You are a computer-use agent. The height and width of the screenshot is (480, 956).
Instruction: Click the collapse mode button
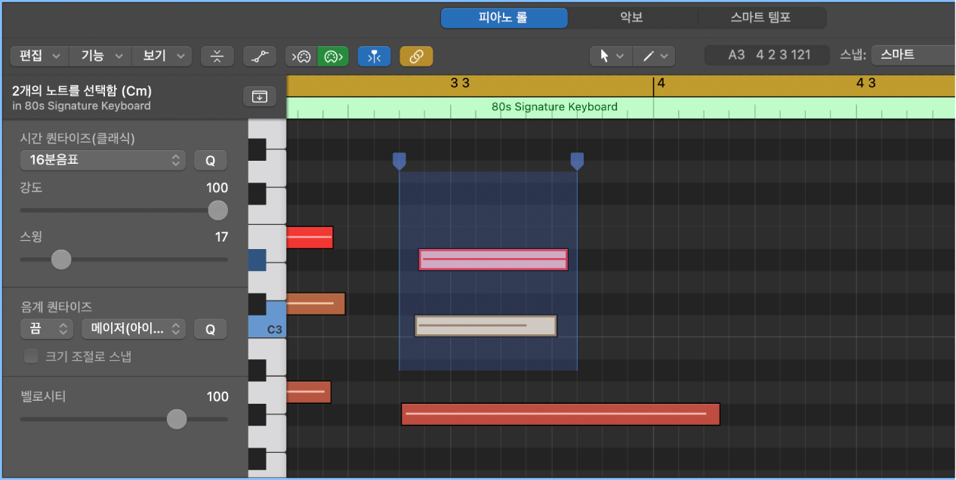[217, 56]
